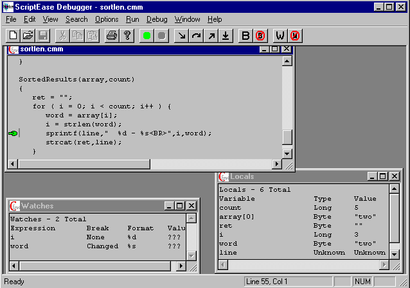This screenshot has width=410, height=288.
Task: Click the ScriptEase application icon in the title bar
Action: 8,7
